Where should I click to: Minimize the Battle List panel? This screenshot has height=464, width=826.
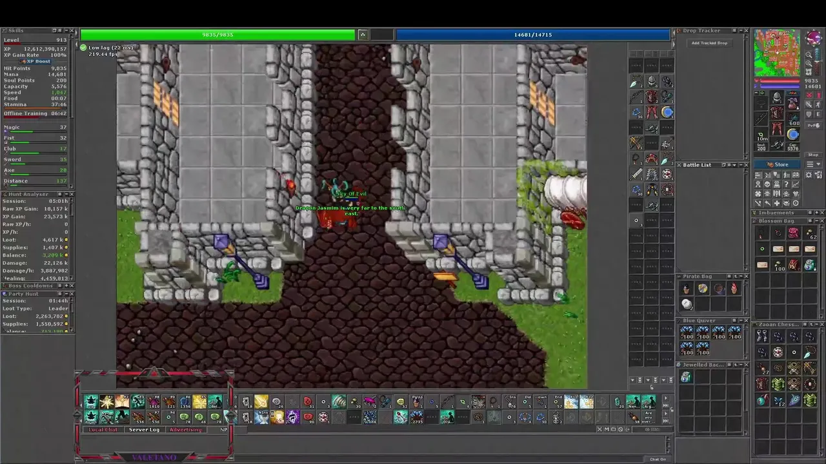coord(741,165)
